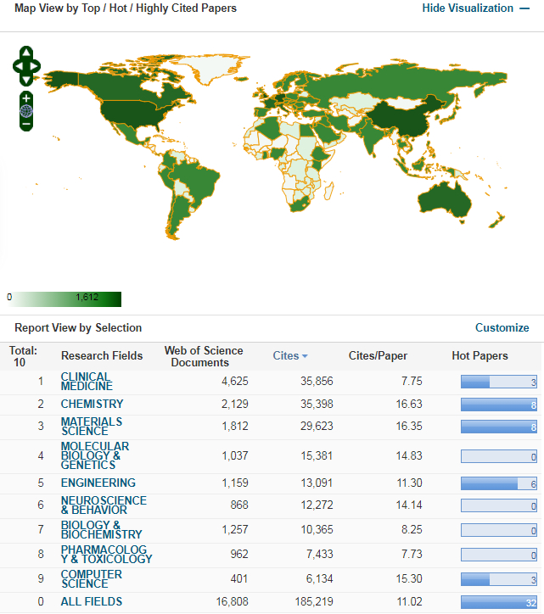Pan the map up with arrow control
The height and width of the screenshot is (614, 544).
click(x=25, y=53)
